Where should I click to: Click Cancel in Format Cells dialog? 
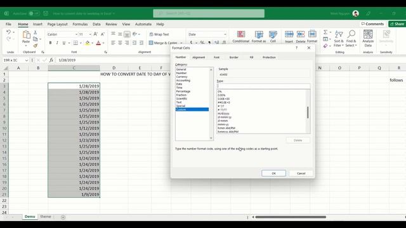(301, 173)
